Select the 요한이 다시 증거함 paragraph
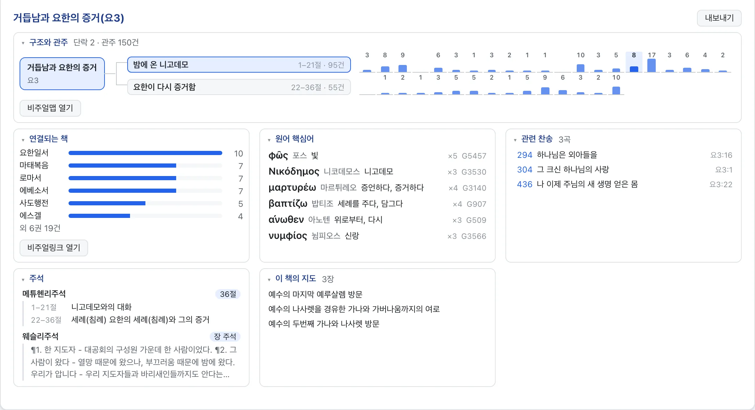 pyautogui.click(x=239, y=87)
